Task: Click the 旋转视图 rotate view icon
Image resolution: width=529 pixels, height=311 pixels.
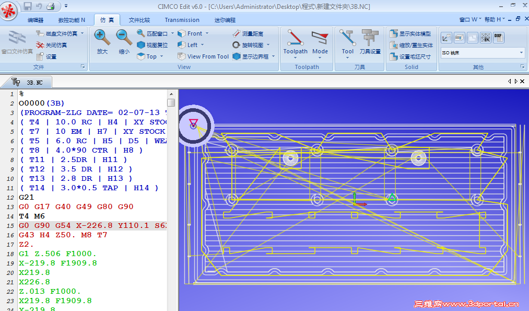Action: click(x=237, y=44)
